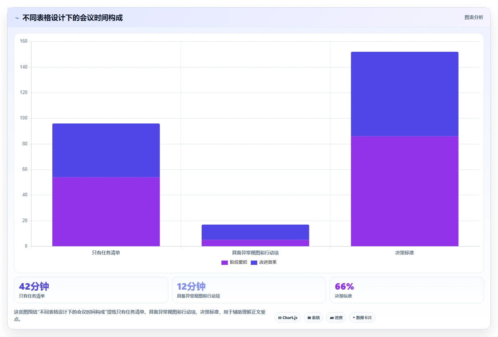Click the blue segment of 决策标准 bar

click(x=404, y=94)
